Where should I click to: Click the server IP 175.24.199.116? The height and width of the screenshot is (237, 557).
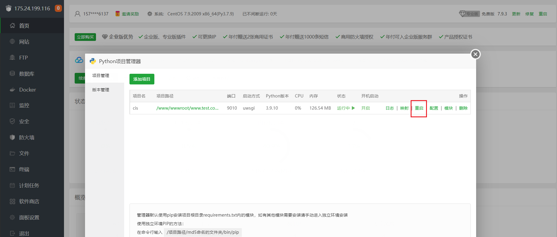click(32, 8)
